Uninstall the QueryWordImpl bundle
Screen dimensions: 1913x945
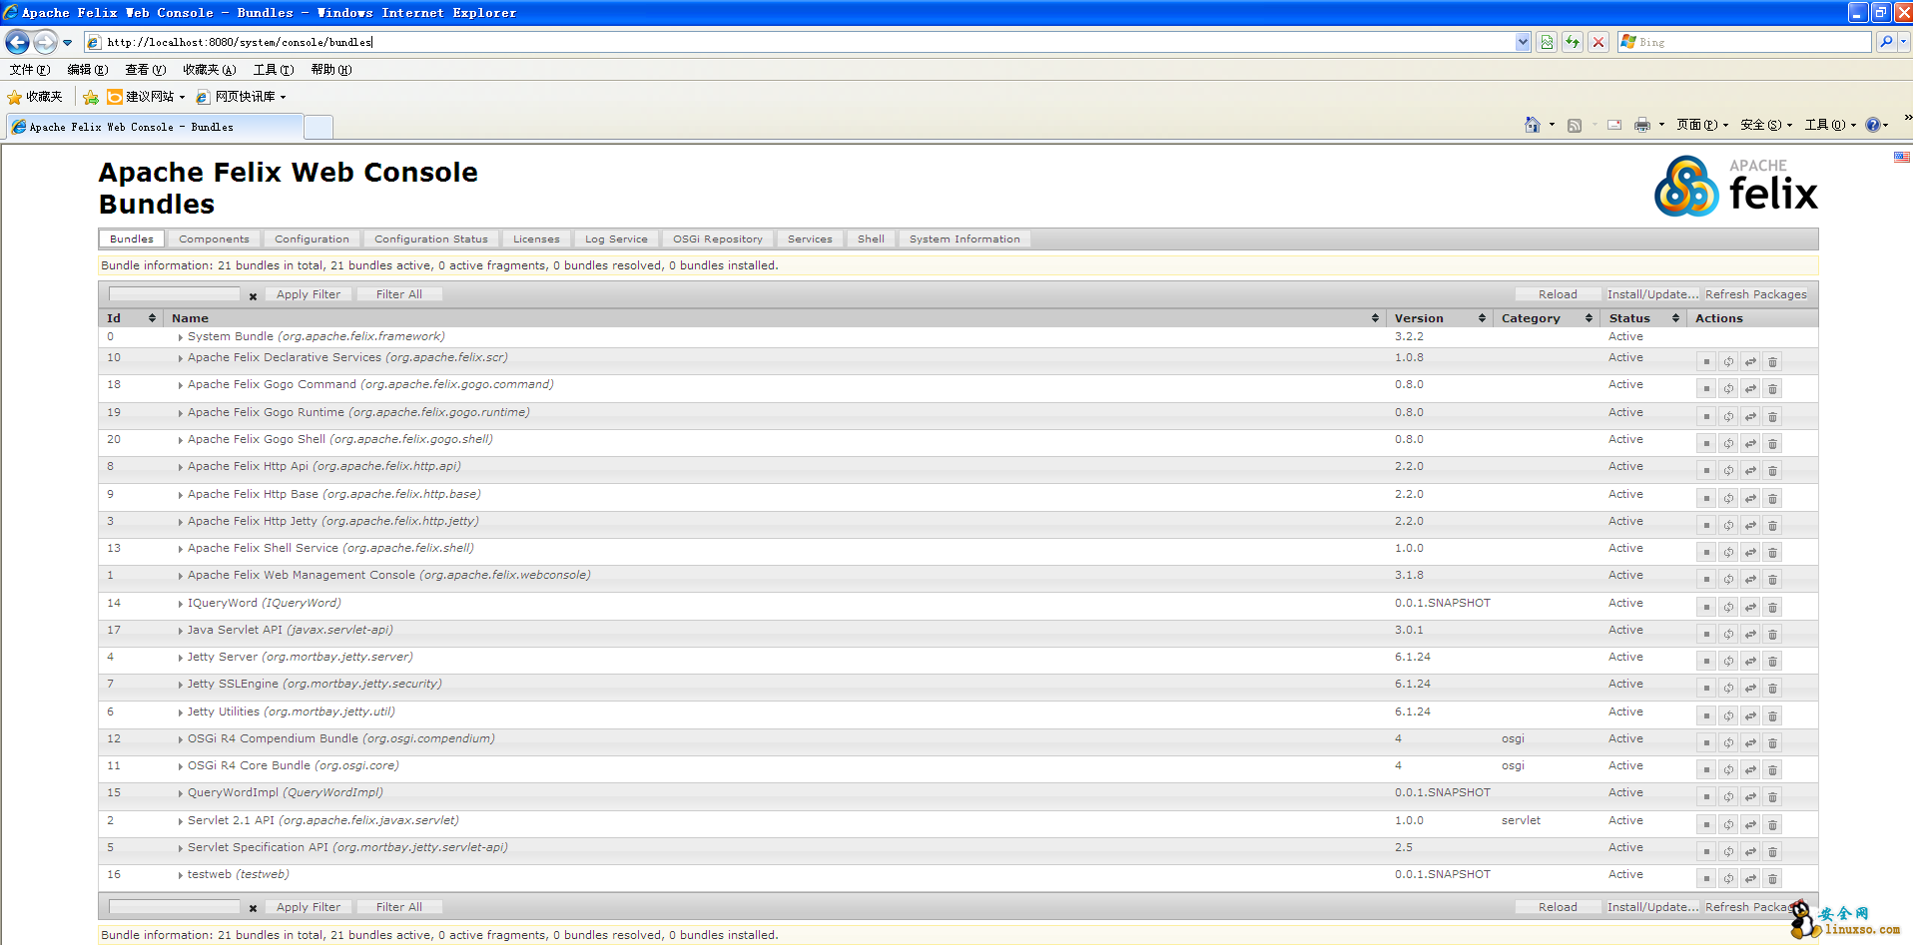click(x=1772, y=797)
